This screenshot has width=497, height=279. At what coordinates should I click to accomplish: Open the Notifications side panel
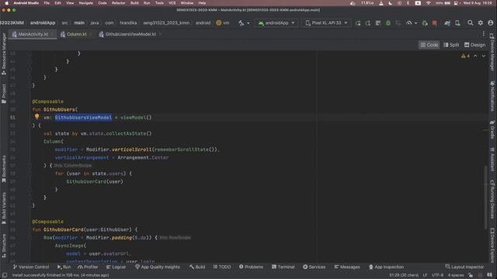point(492,96)
